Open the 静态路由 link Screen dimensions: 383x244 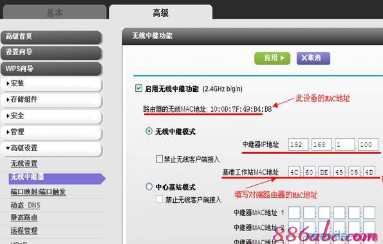(24, 217)
